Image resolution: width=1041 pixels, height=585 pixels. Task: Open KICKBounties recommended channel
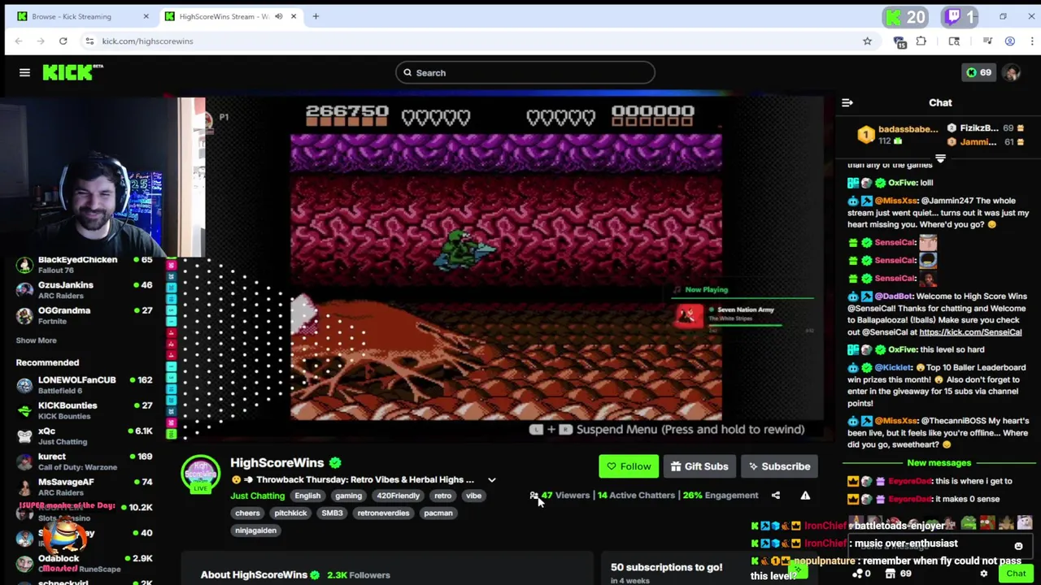coord(84,410)
